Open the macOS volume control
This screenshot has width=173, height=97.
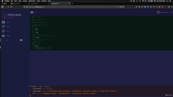coord(145,1)
